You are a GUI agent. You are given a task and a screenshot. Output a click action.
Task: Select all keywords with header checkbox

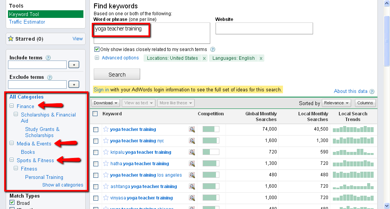(95, 114)
